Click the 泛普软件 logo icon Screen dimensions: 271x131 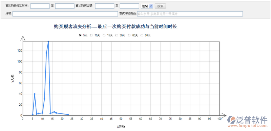pos(231,120)
